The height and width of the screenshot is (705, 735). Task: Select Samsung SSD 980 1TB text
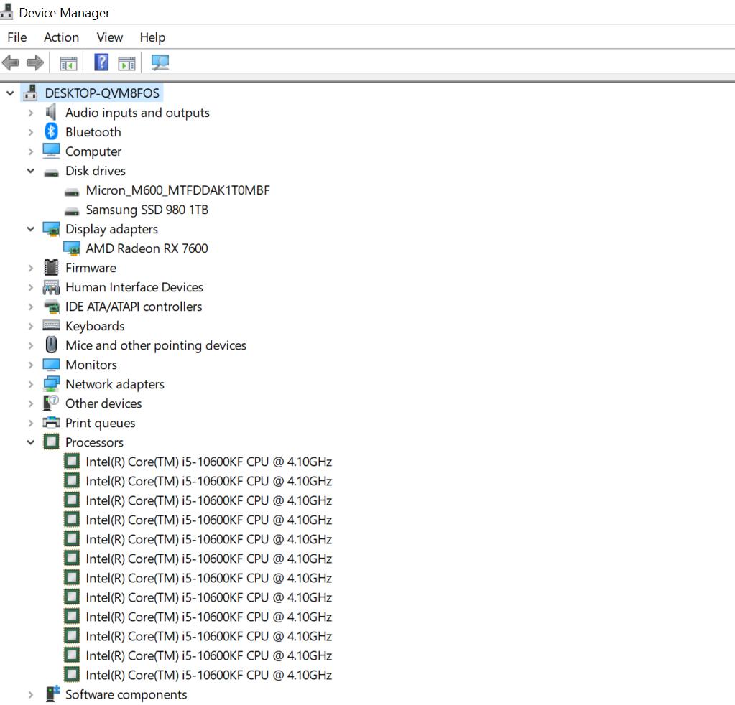pyautogui.click(x=147, y=210)
